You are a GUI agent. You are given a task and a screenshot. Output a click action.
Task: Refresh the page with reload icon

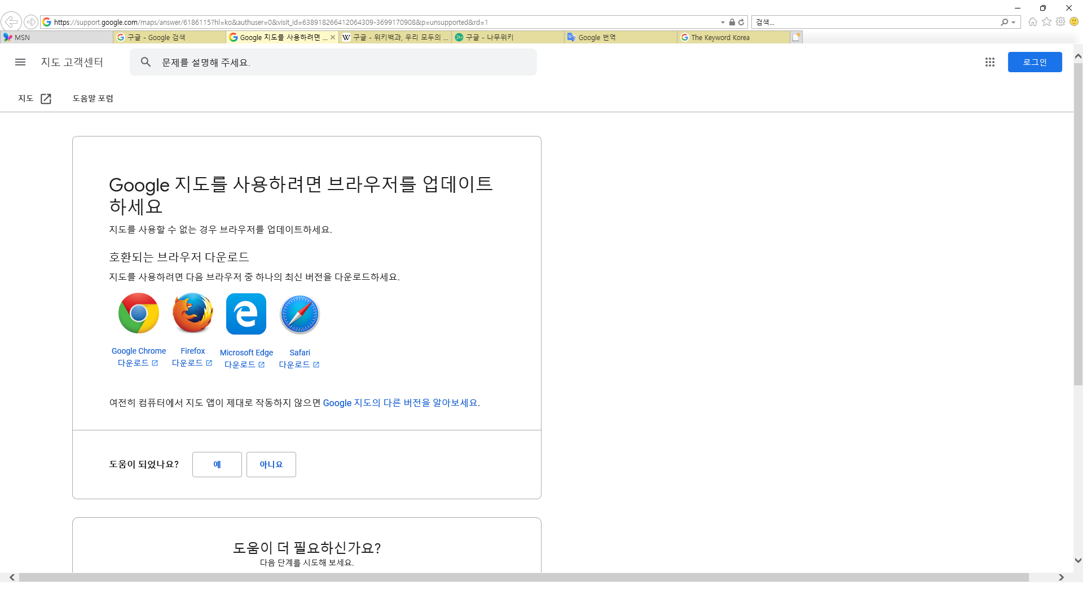(x=741, y=23)
